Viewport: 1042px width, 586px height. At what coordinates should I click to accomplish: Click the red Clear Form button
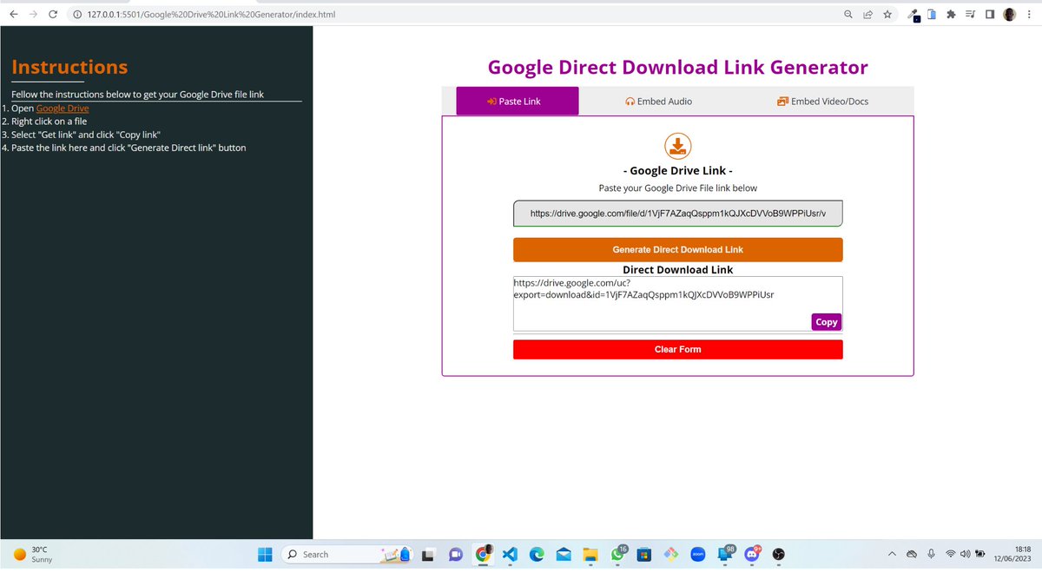point(678,349)
